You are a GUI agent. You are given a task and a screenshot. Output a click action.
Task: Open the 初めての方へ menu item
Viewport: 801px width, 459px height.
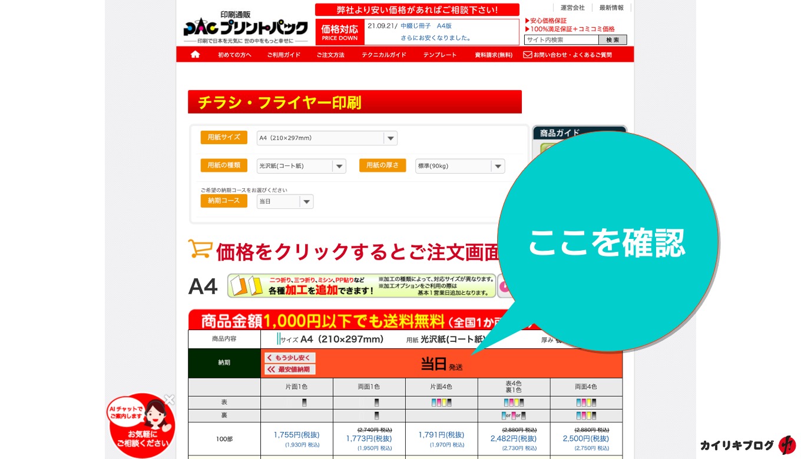pos(234,55)
